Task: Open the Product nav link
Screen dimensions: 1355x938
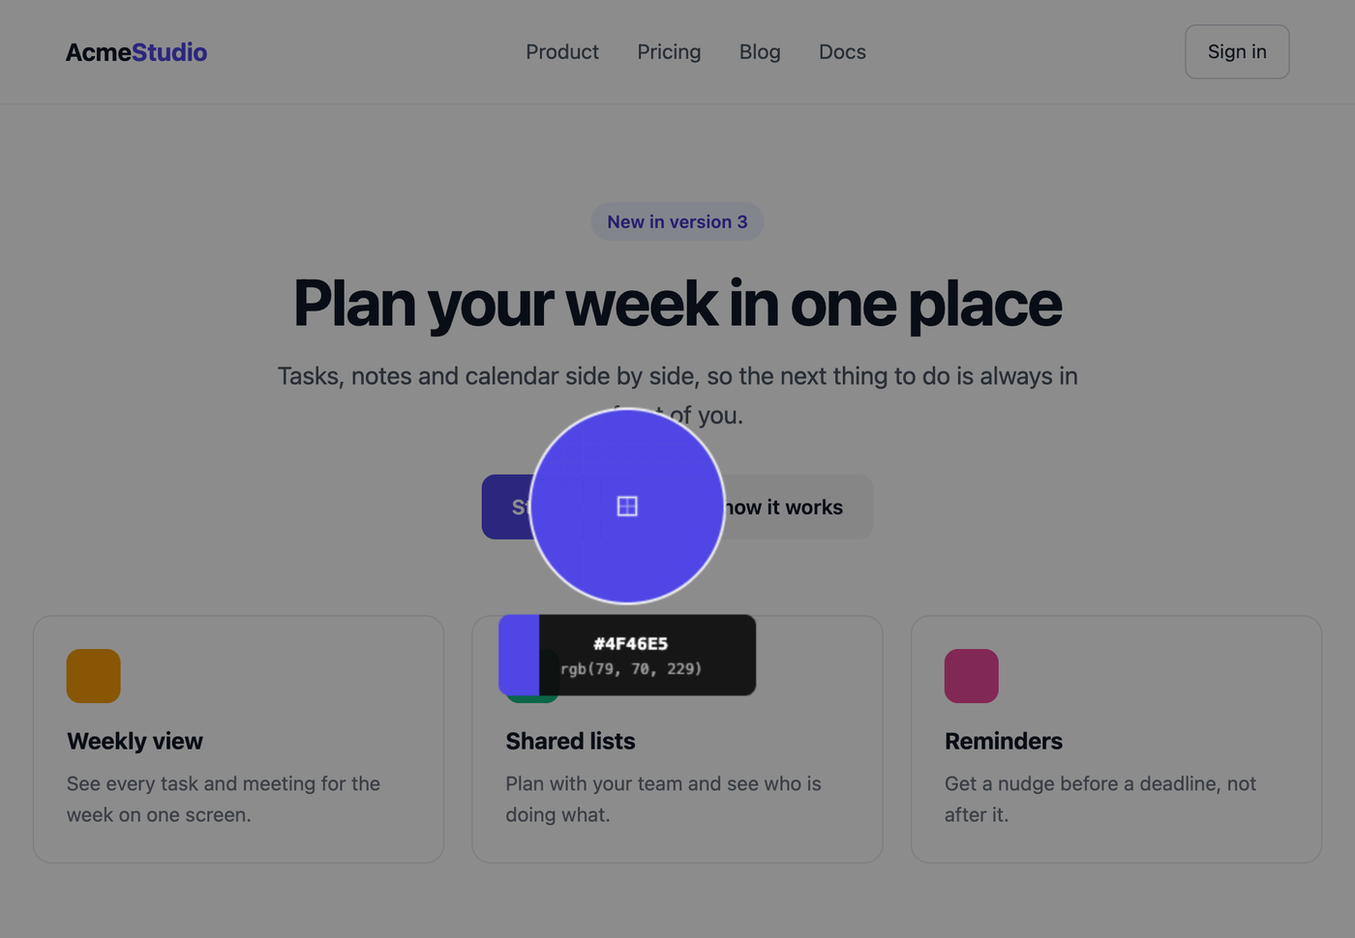Action: (562, 52)
